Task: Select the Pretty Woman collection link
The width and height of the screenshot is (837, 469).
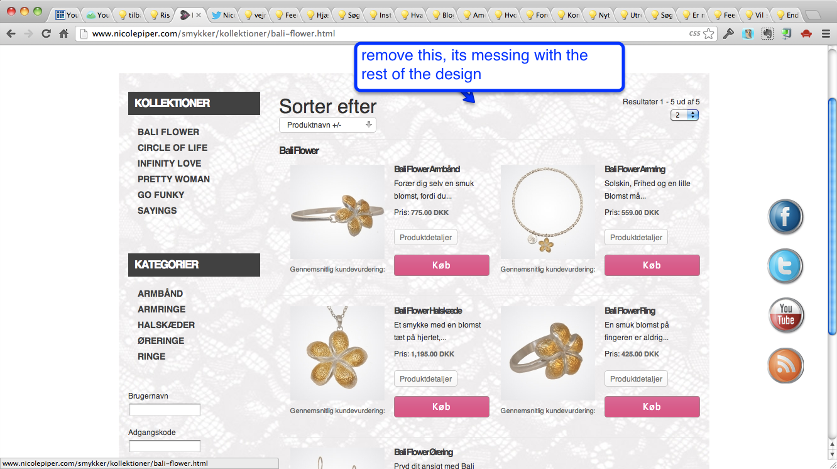Action: click(173, 179)
